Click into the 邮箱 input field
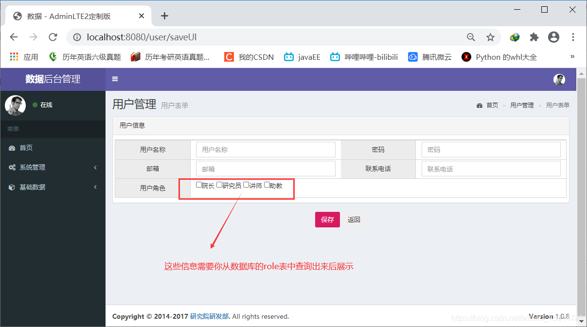The width and height of the screenshot is (587, 327). click(x=266, y=169)
